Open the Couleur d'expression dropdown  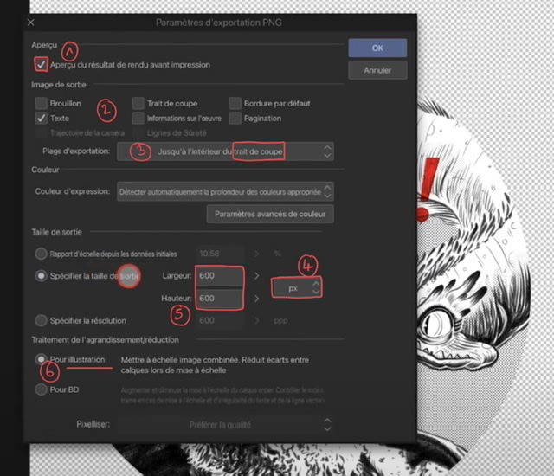(225, 190)
